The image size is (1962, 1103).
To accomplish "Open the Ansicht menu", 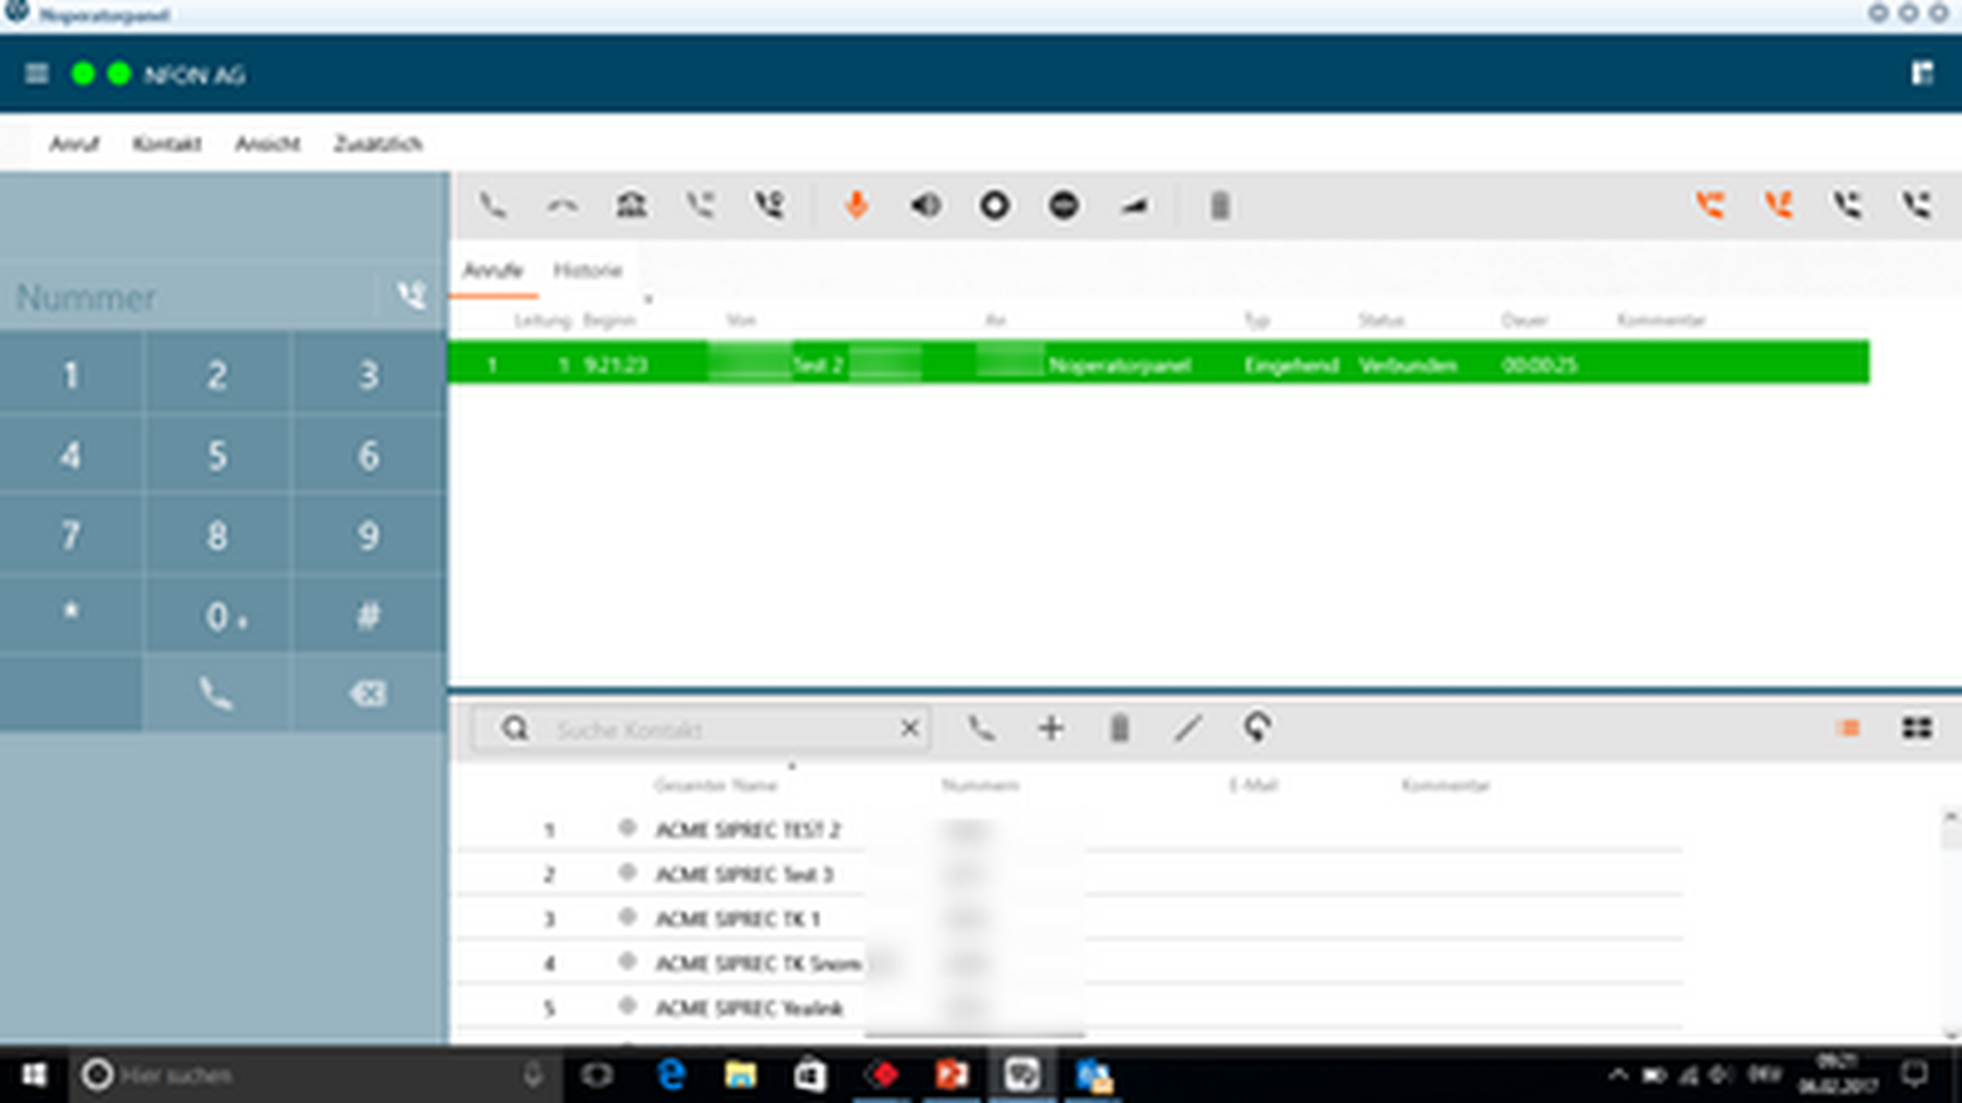I will click(x=267, y=144).
